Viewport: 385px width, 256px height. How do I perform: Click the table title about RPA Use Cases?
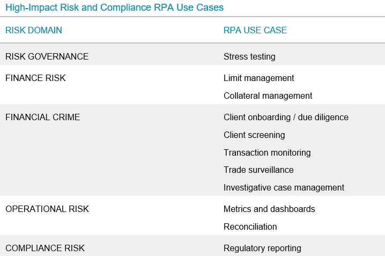[114, 8]
